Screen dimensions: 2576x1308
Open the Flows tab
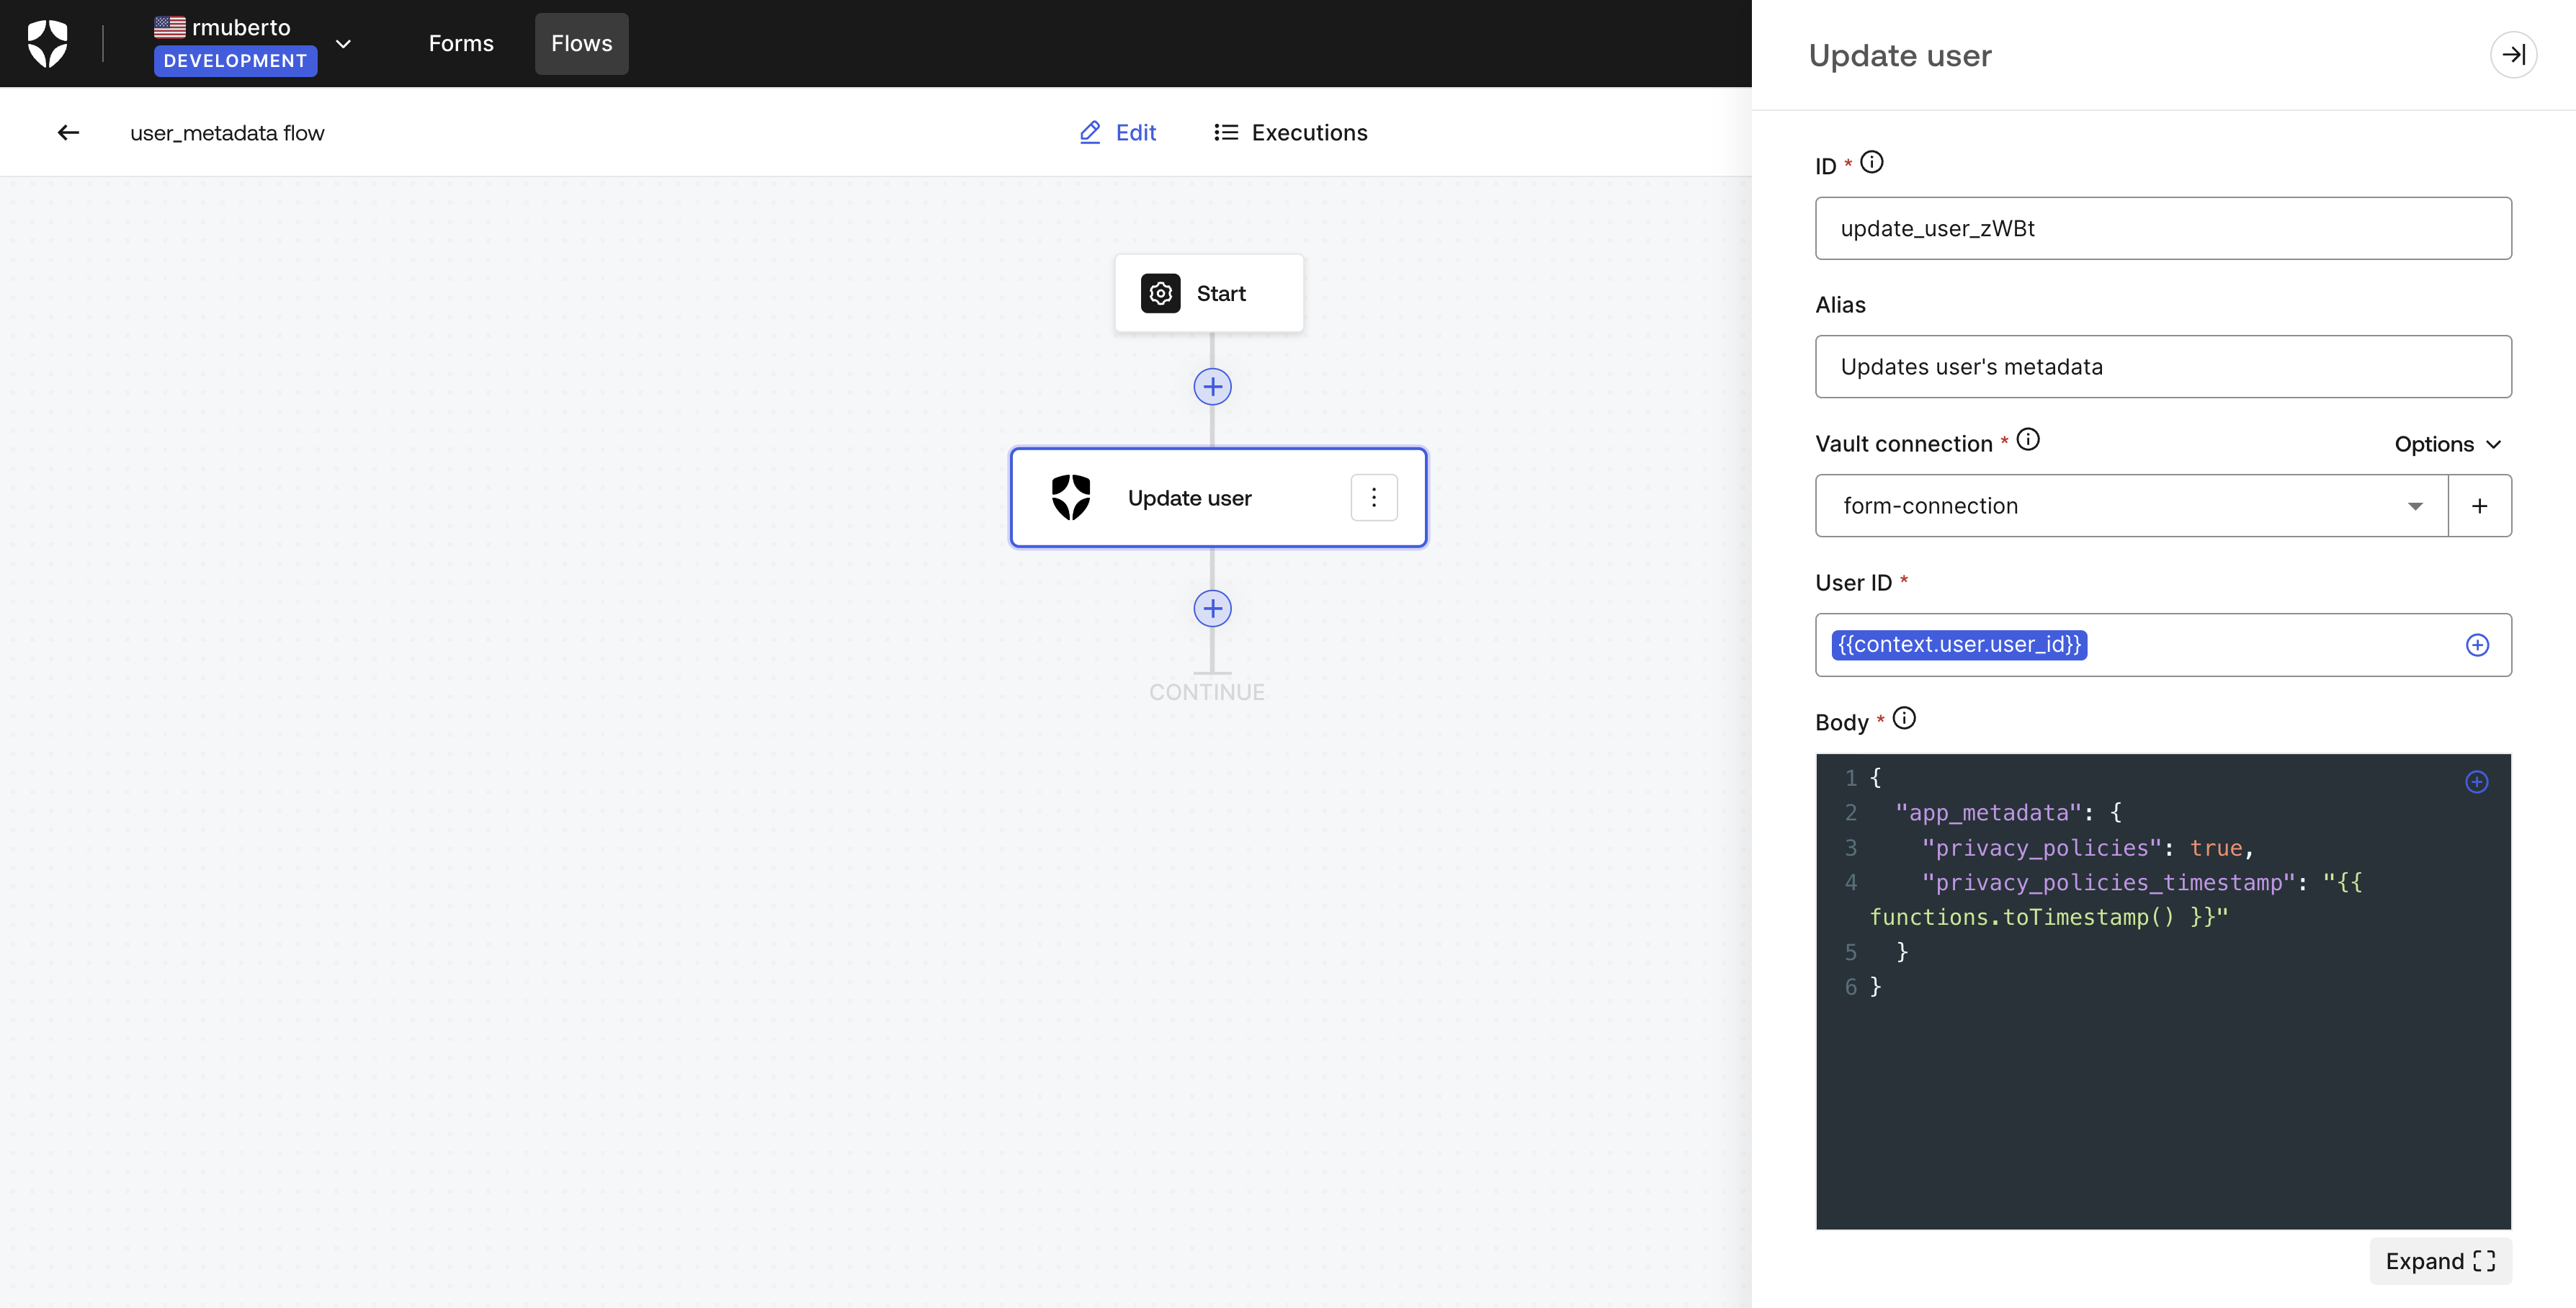[581, 43]
